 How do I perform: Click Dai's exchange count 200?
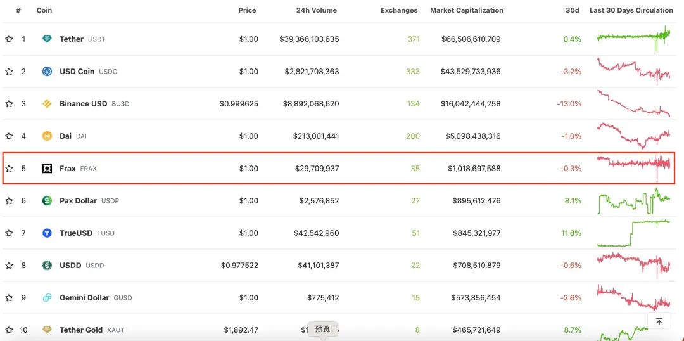(413, 136)
